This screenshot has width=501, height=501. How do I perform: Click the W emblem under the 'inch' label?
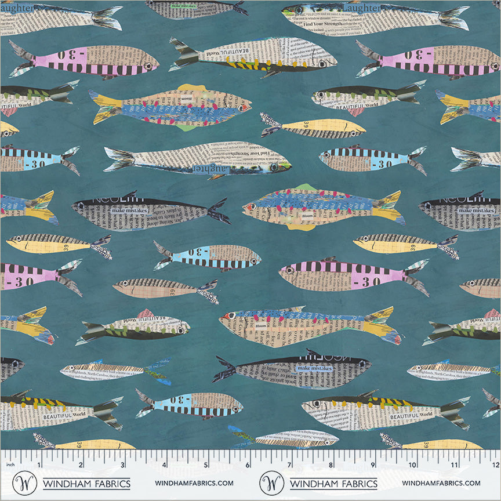pyautogui.click(x=24, y=483)
